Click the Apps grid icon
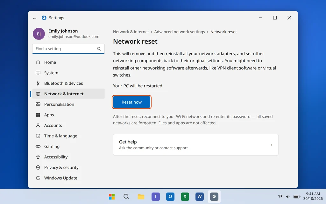 pyautogui.click(x=38, y=115)
